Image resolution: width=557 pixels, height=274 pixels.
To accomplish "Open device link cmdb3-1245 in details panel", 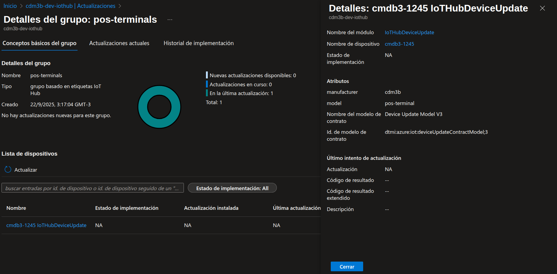I will [x=400, y=44].
